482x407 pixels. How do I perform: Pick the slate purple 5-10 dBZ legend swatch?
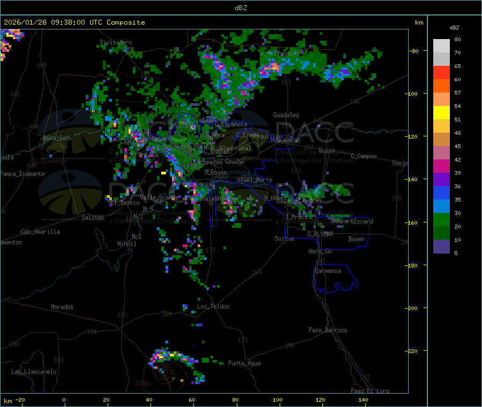441,247
